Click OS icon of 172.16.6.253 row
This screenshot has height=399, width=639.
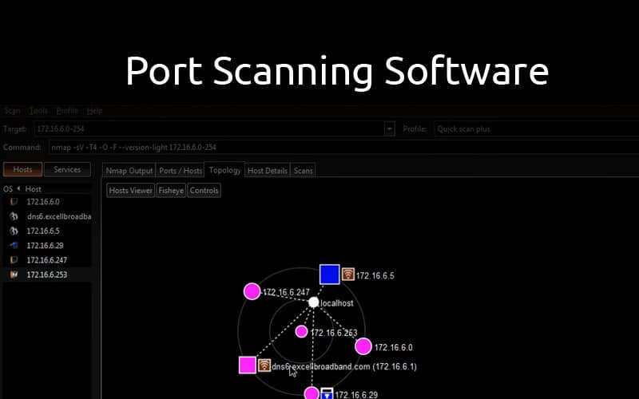pyautogui.click(x=14, y=275)
